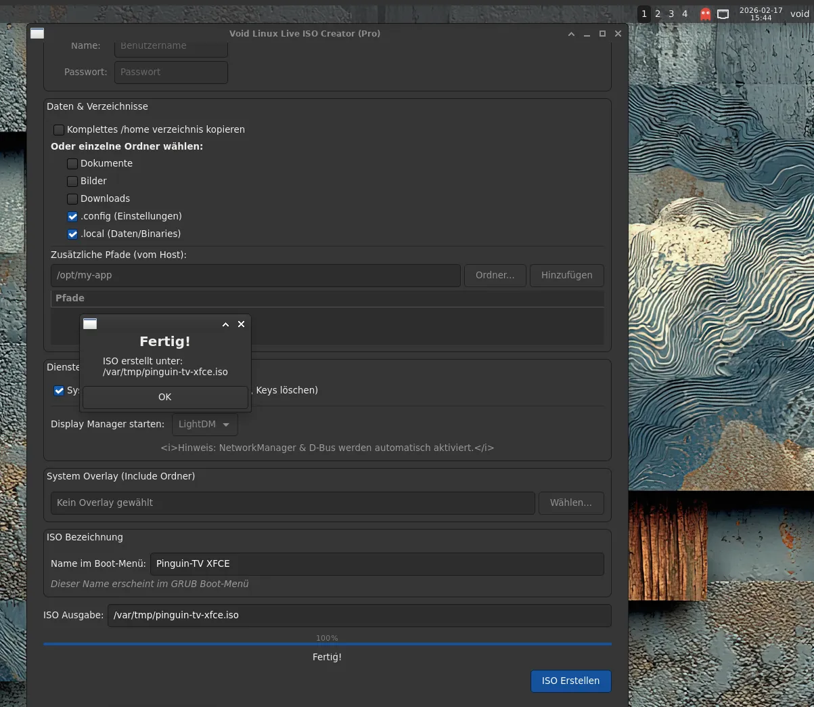Viewport: 814px width, 707px height.
Task: Close the Fertig dialog with X icon
Action: [241, 324]
